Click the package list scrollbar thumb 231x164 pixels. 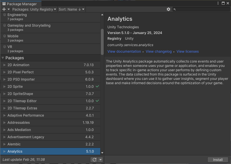(x=102, y=42)
